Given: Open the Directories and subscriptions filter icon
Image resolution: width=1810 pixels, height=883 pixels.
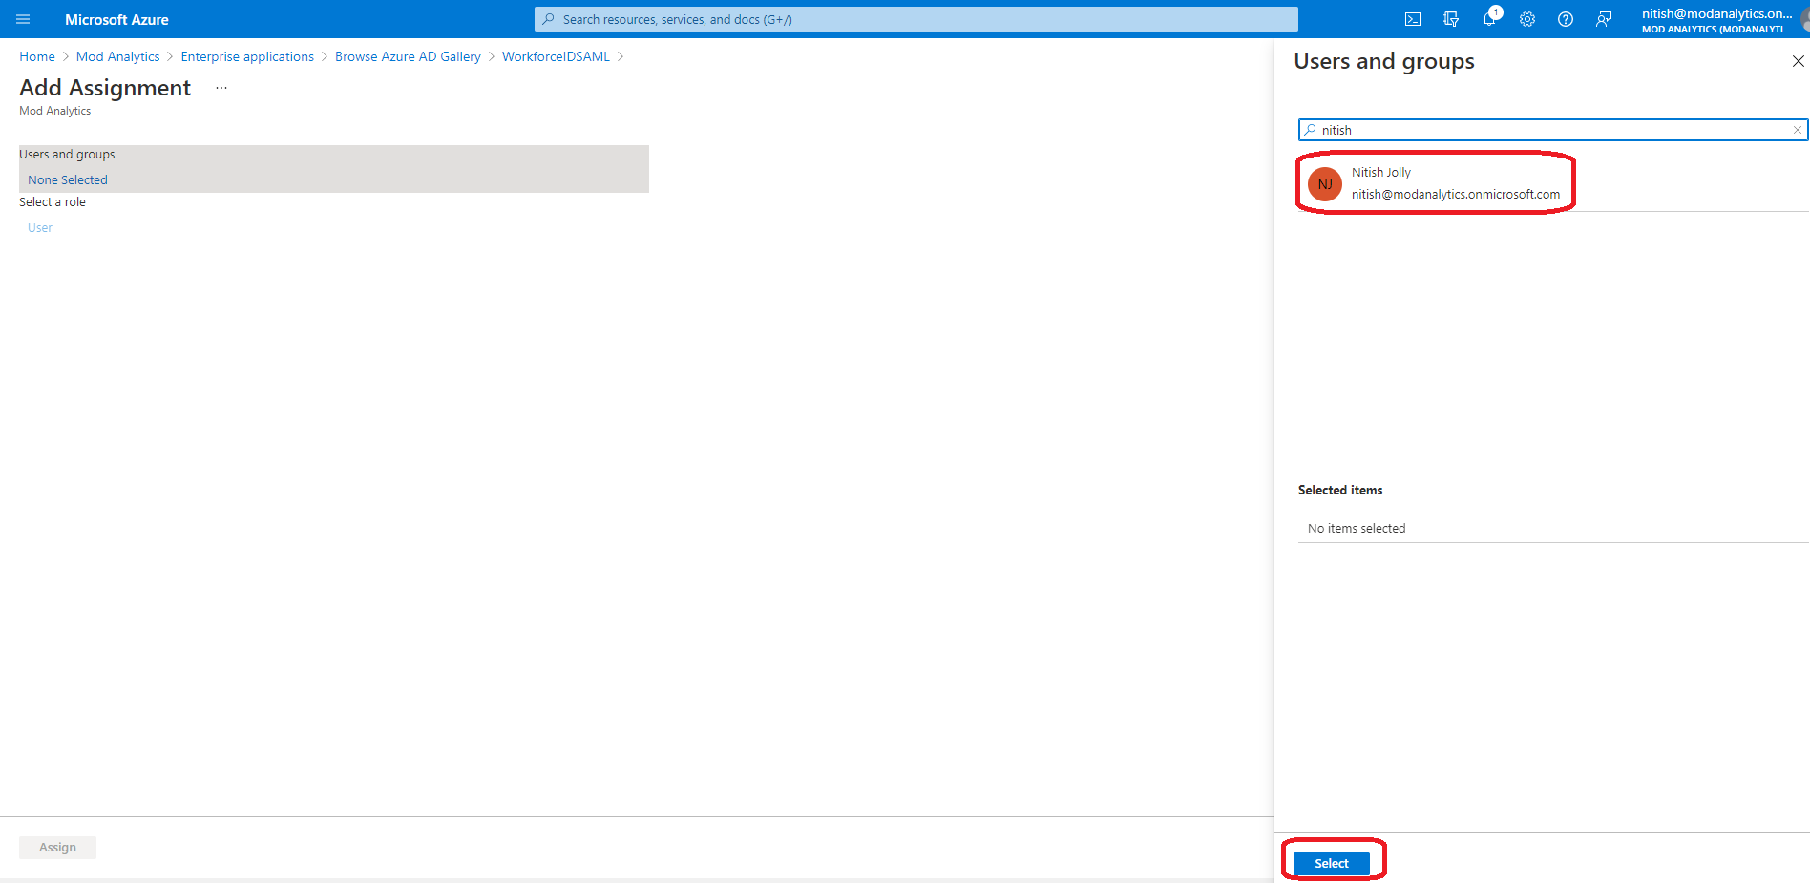Looking at the screenshot, I should click(1451, 19).
